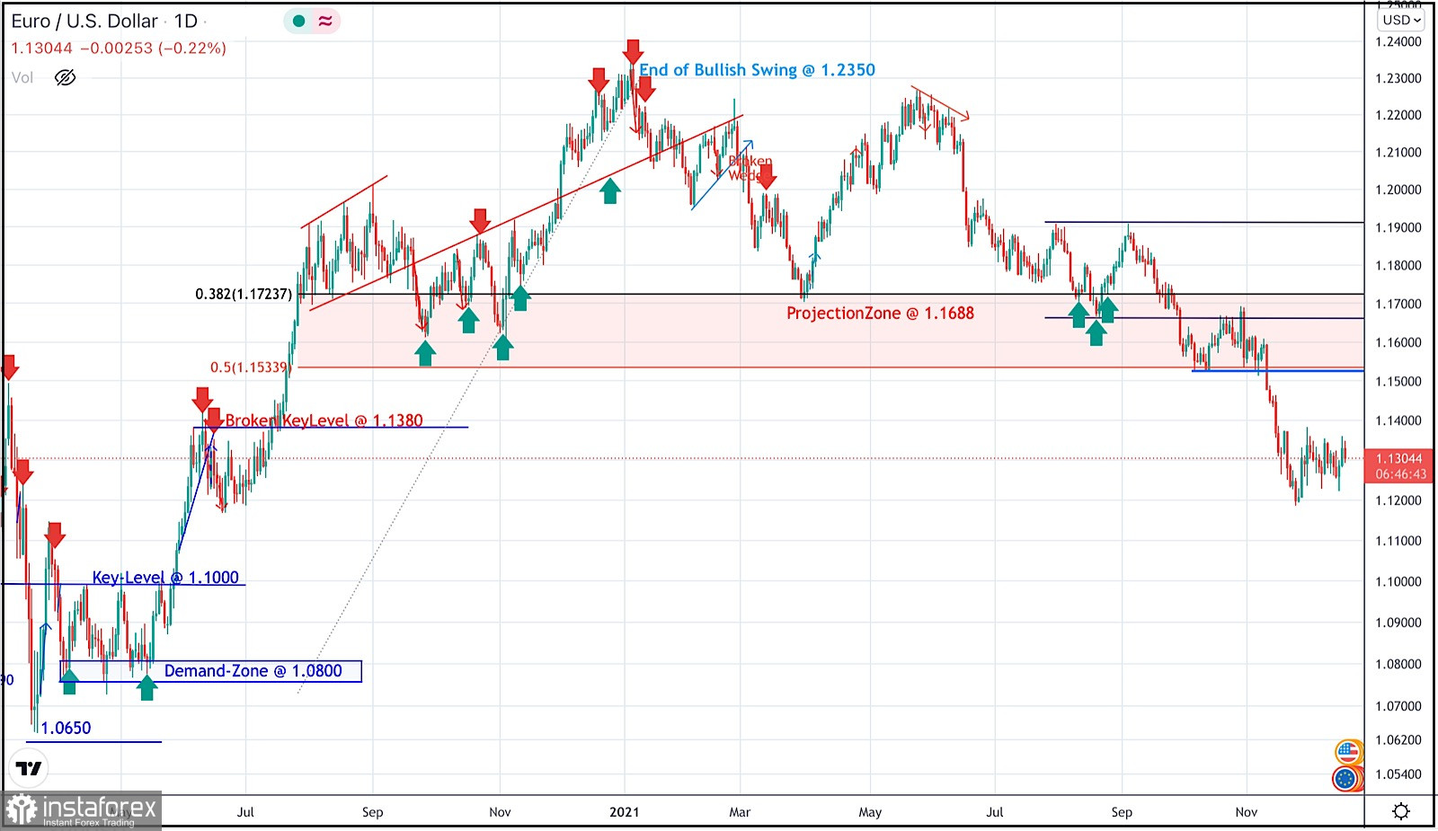Click the 0.382(1.17237) Fibonacci label
The image size is (1438, 831).
click(244, 295)
